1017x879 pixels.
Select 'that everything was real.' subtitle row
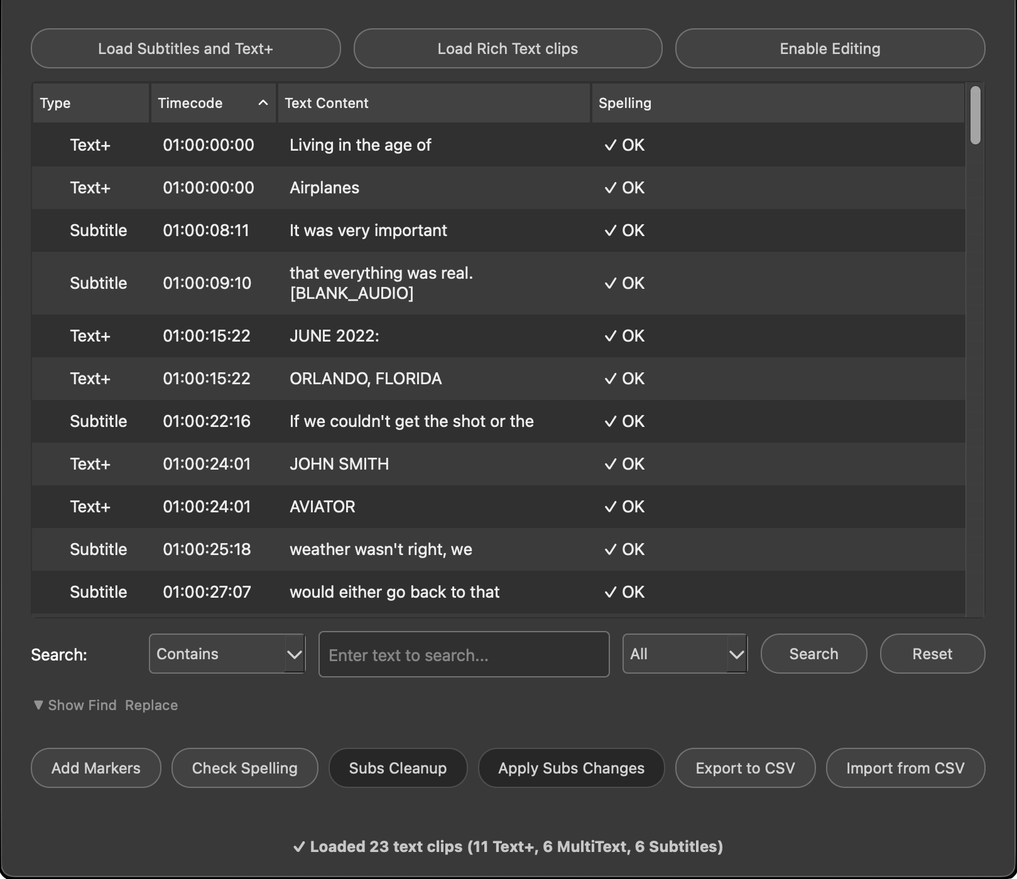click(498, 283)
